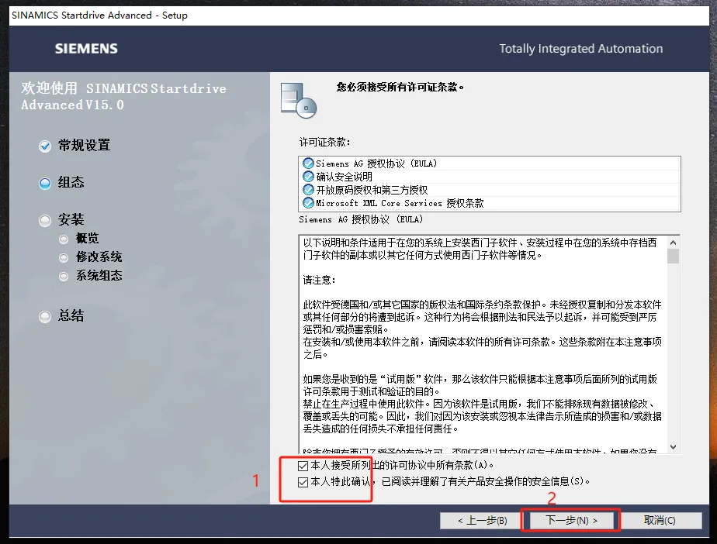Image resolution: width=717 pixels, height=544 pixels.
Task: Toggle the security information confirmation checkbox
Action: coord(303,482)
